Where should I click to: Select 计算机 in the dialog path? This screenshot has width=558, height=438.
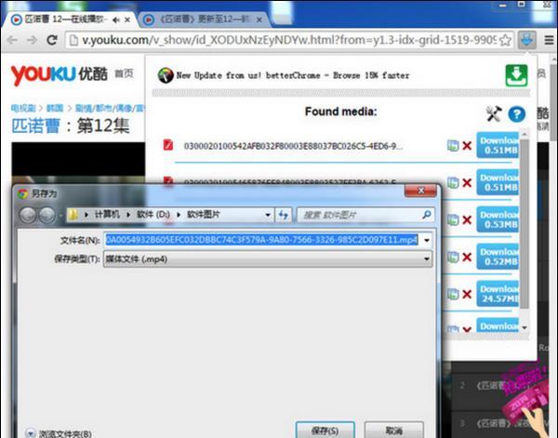tap(106, 215)
